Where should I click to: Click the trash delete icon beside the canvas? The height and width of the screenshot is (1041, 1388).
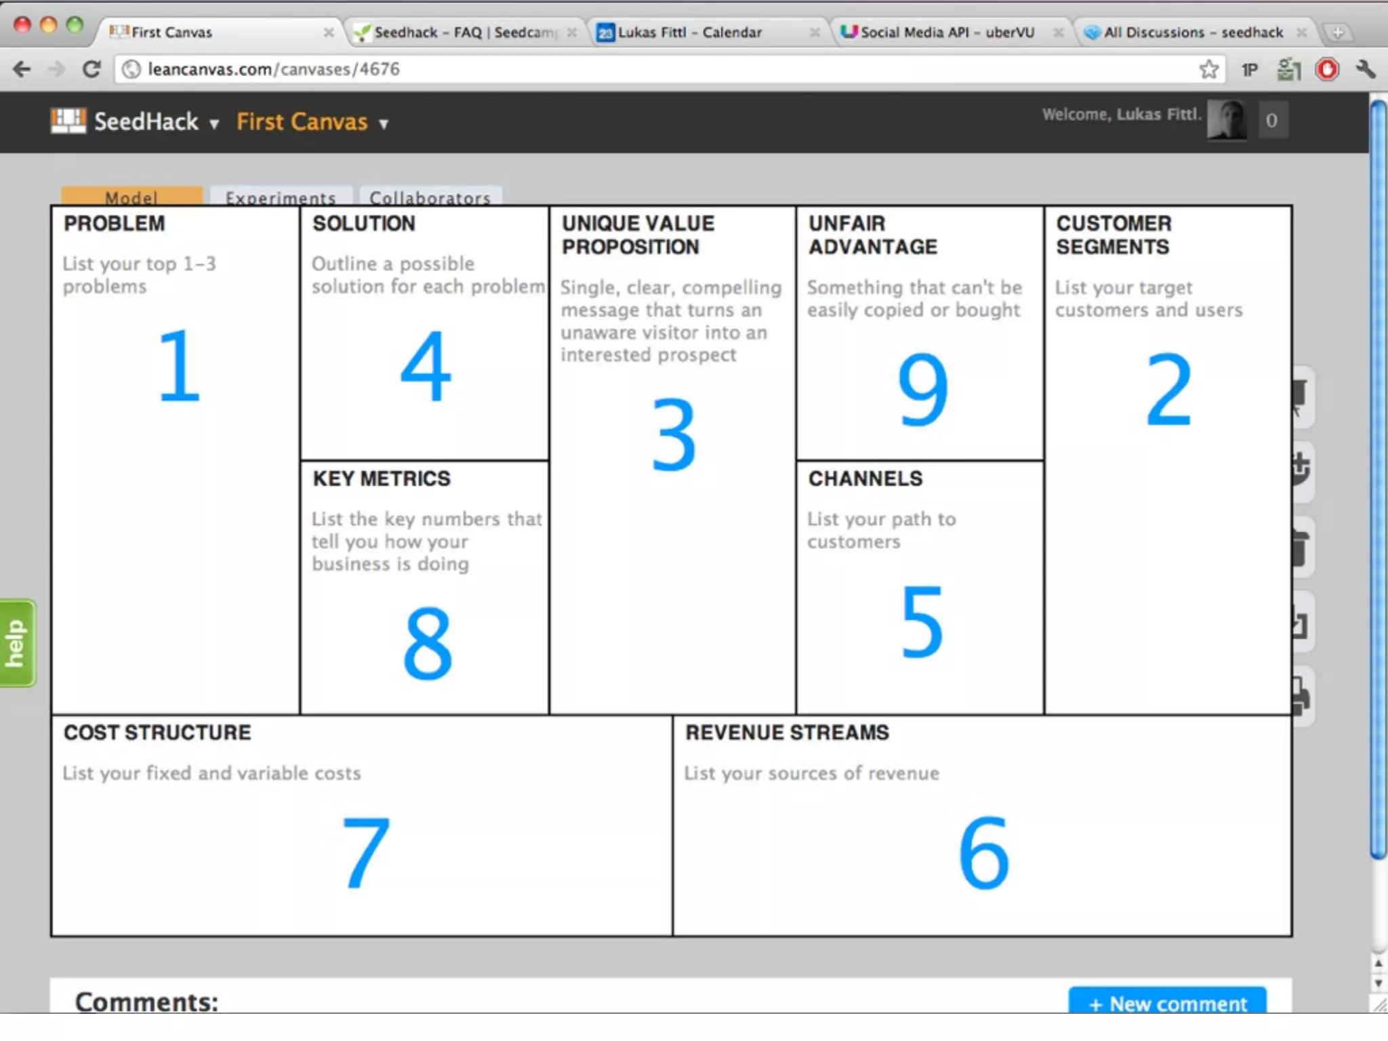pos(1300,548)
